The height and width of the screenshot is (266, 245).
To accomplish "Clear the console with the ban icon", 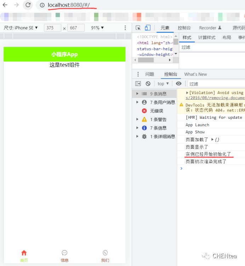I will point(148,83).
